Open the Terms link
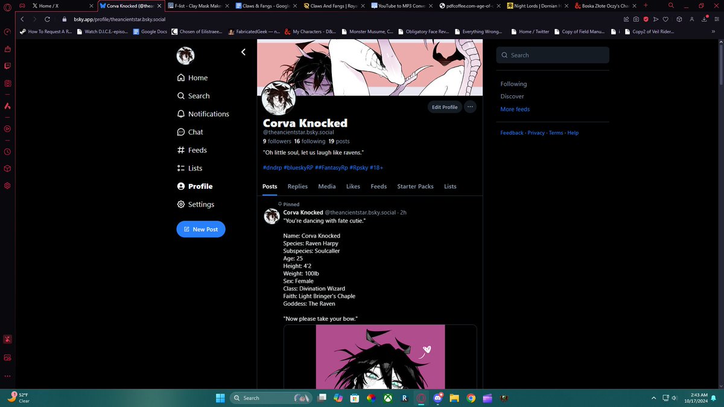Screen dimensions: 724x407 coord(556,133)
